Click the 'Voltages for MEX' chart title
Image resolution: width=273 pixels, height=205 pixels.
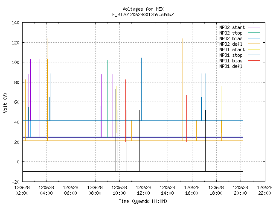tap(143, 9)
